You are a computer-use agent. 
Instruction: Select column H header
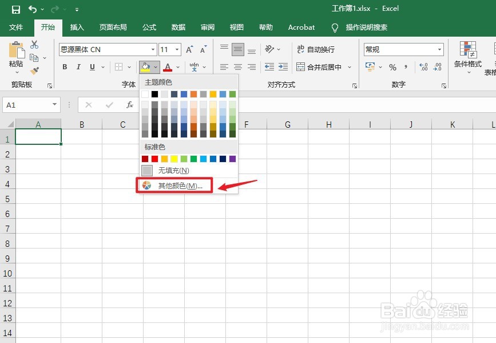click(x=328, y=124)
